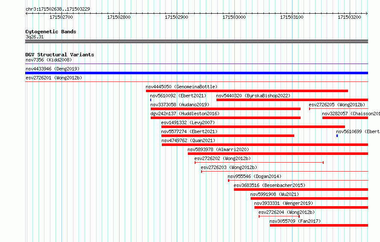Click nsv955546 (Dogan2014) variant label

[254, 176]
